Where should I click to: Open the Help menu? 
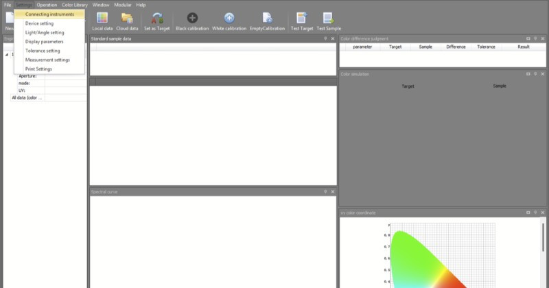[x=141, y=5]
